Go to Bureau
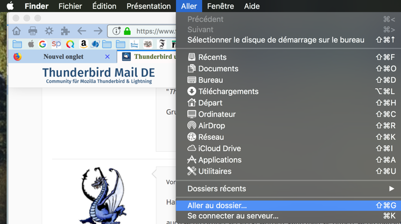The width and height of the screenshot is (401, 224). click(x=288, y=80)
